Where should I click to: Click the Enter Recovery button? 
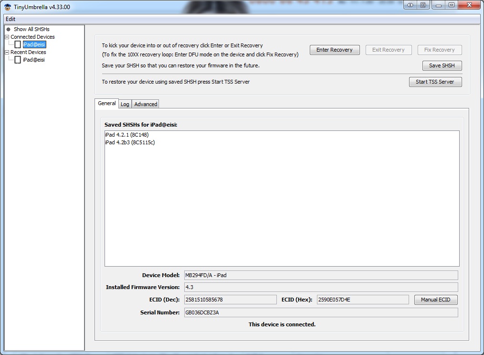click(335, 50)
